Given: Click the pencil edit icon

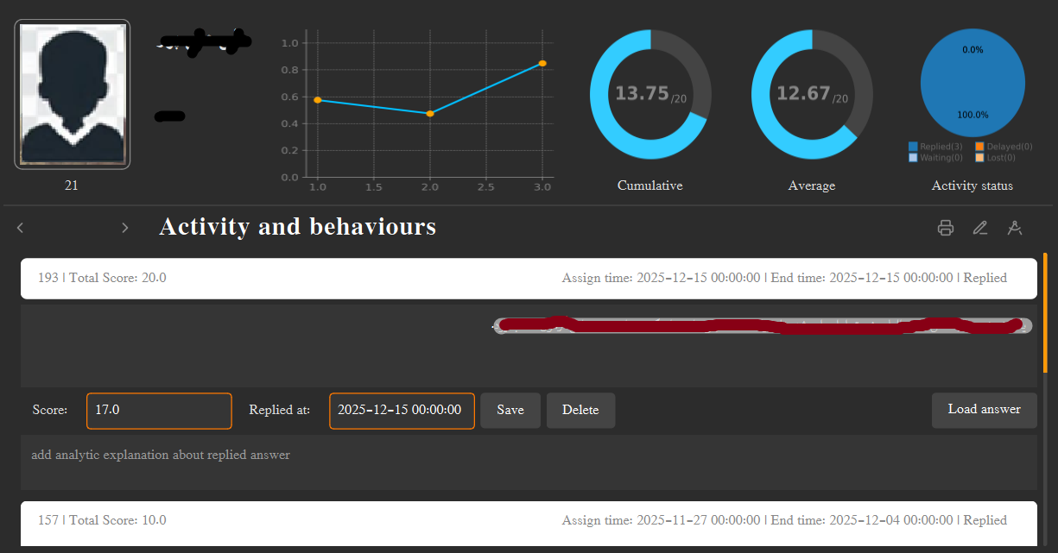Looking at the screenshot, I should point(979,228).
